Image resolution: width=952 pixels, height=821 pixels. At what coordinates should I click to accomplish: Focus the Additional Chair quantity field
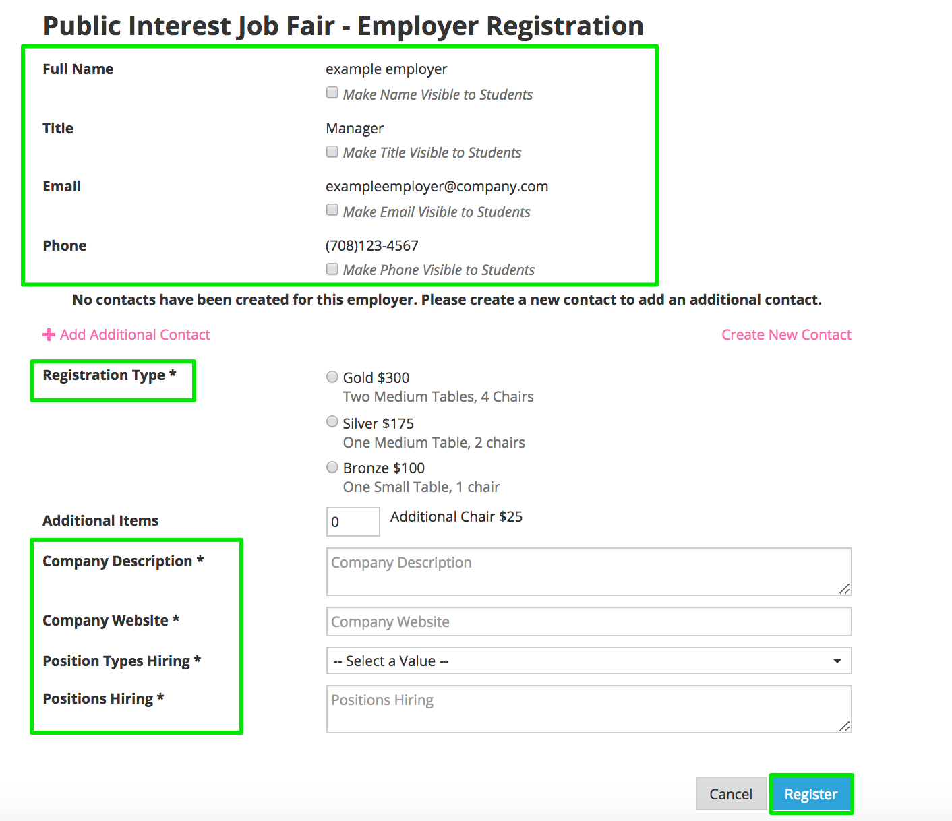[x=353, y=522]
